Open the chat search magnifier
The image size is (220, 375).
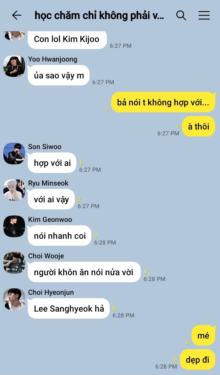click(181, 15)
